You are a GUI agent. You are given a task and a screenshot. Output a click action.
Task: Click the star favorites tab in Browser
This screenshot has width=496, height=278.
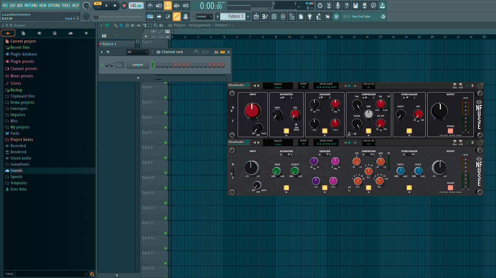click(x=86, y=33)
